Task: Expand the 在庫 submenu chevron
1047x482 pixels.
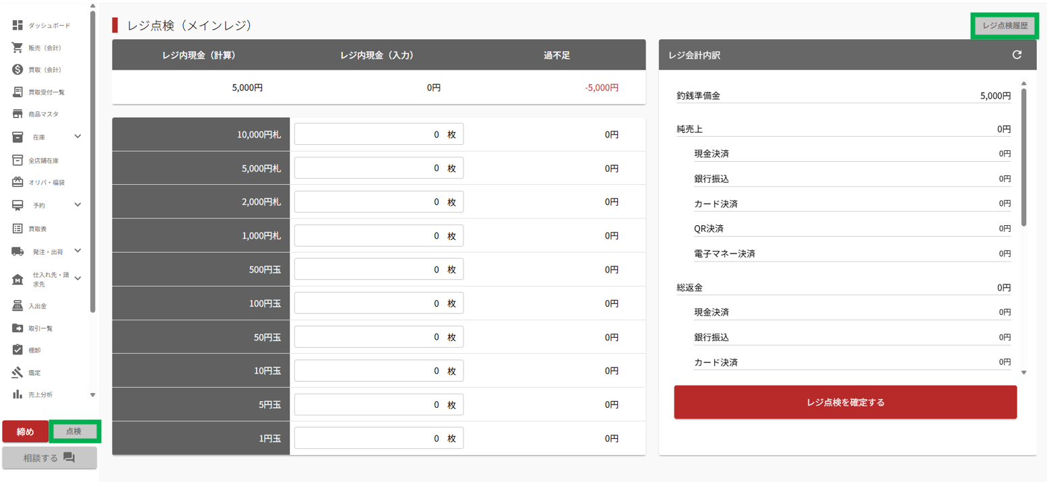Action: click(77, 137)
